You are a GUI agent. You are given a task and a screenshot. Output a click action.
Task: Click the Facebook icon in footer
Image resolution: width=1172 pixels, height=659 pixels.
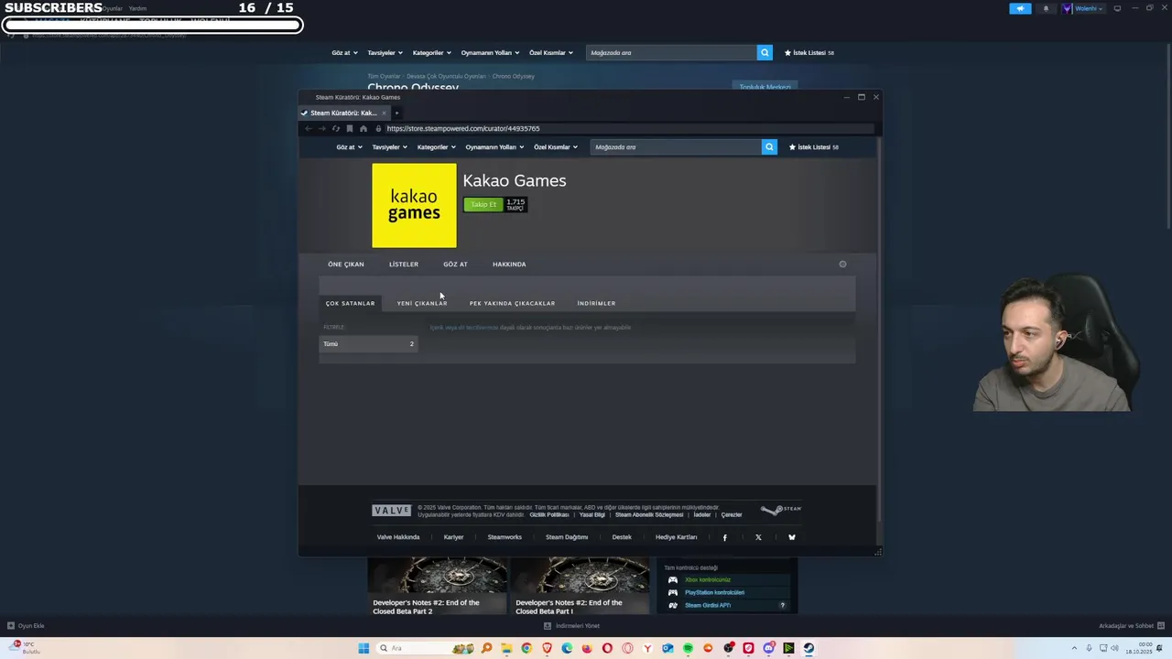click(x=724, y=537)
